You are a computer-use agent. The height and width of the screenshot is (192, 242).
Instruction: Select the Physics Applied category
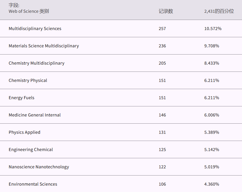pos(25,132)
